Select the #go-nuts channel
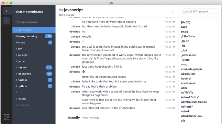This screenshot has height=124, width=222. [34, 55]
